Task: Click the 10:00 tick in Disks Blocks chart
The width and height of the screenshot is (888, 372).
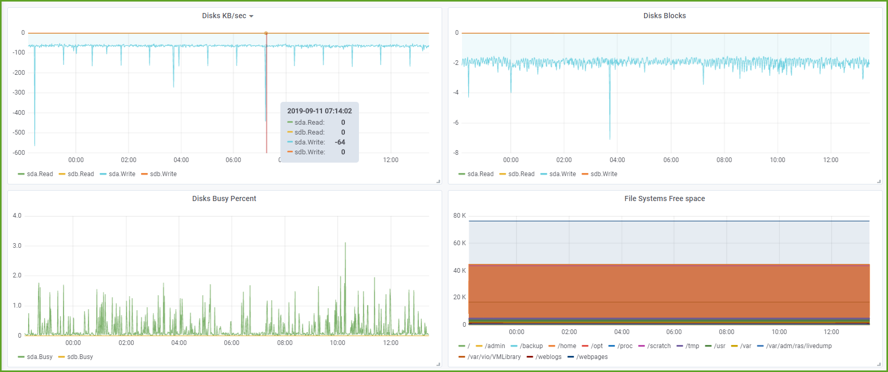Action: [777, 160]
